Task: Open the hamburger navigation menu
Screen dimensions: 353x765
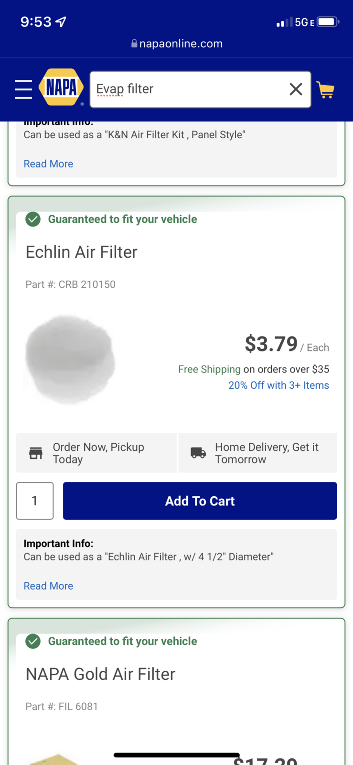Action: coord(23,89)
